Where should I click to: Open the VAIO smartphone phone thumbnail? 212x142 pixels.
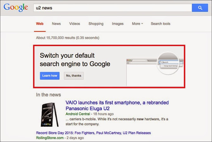tap(50, 115)
